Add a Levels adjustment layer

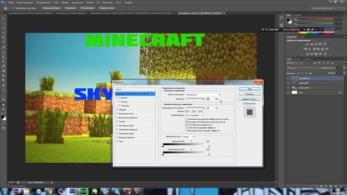pos(312,44)
